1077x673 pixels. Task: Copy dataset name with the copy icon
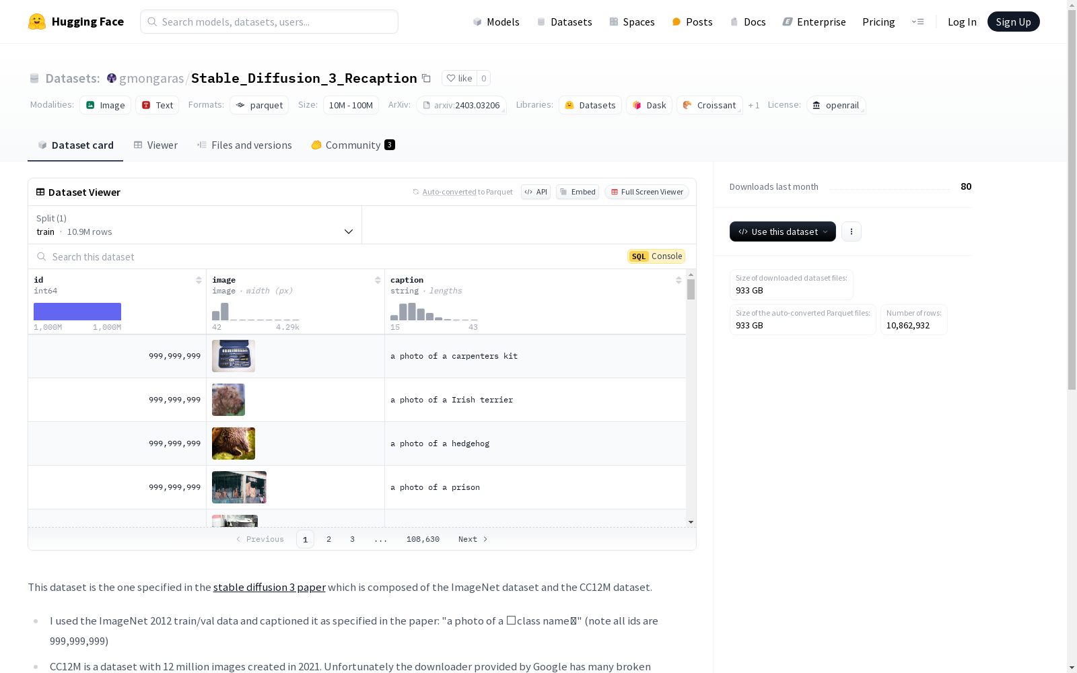pyautogui.click(x=426, y=78)
